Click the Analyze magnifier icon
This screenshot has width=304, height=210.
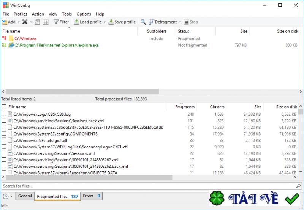coord(143,22)
